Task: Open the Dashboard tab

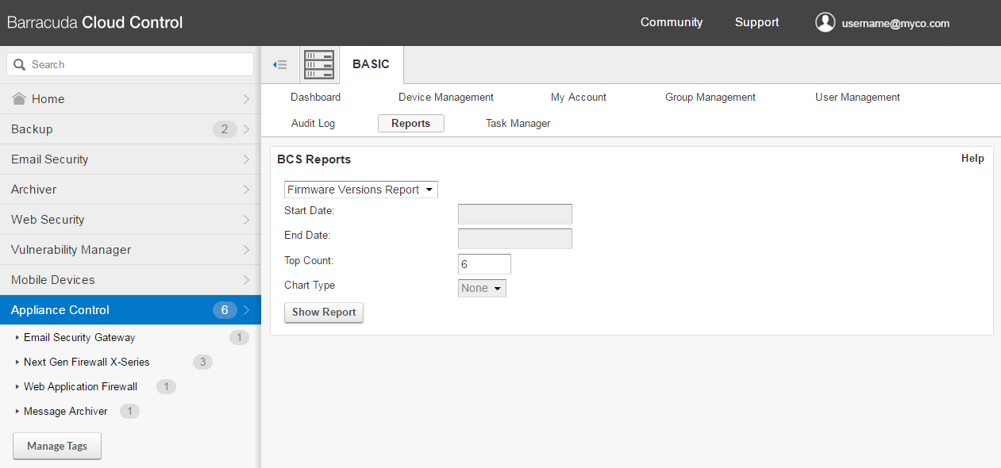Action: pos(315,97)
